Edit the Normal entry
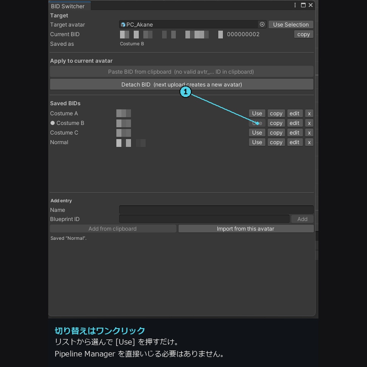This screenshot has width=367, height=367. tap(295, 142)
